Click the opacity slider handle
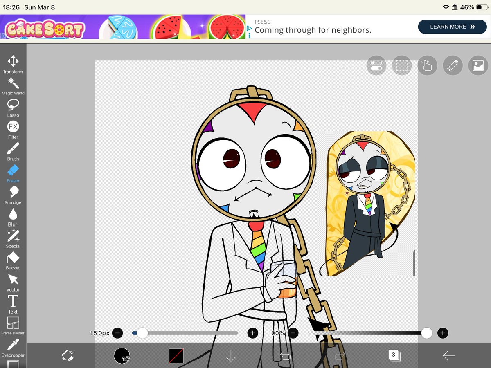Viewport: 491px width, 368px height. click(426, 333)
